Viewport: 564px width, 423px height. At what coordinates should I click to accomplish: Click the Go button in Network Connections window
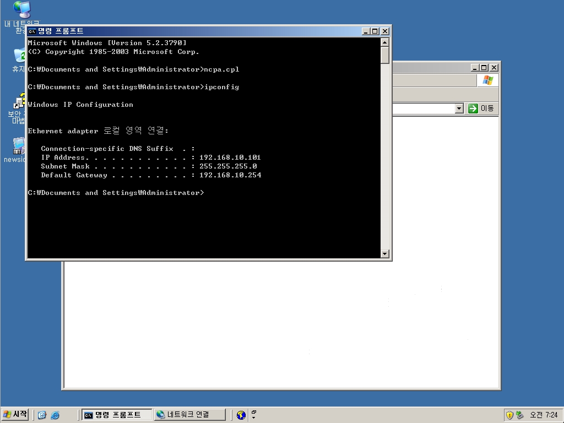482,109
